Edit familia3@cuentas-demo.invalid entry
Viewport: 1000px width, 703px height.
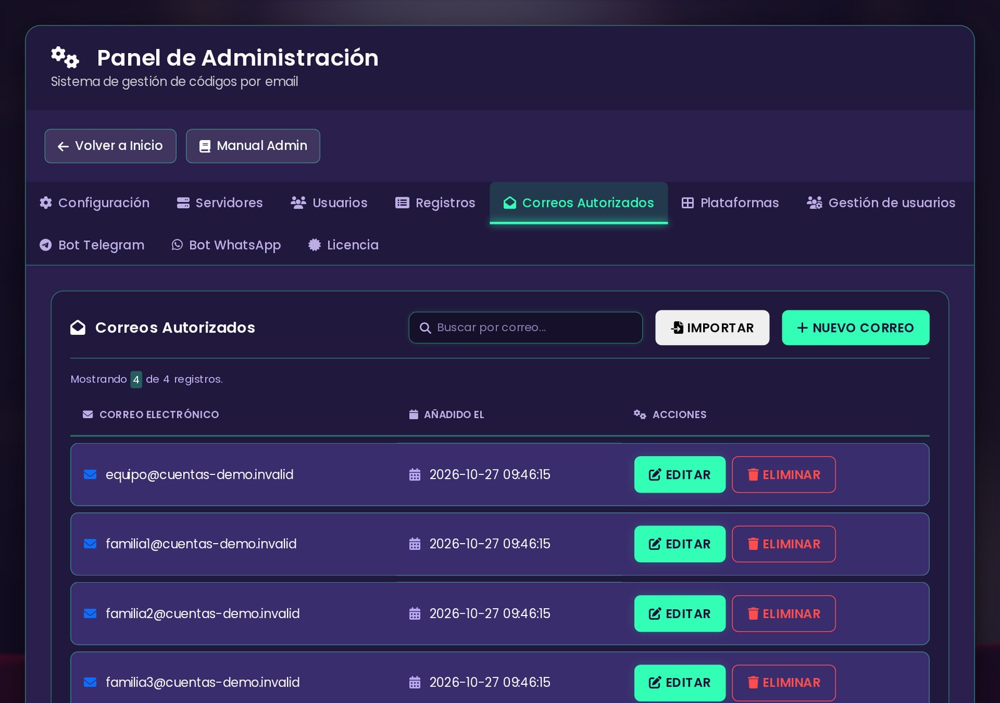point(680,683)
